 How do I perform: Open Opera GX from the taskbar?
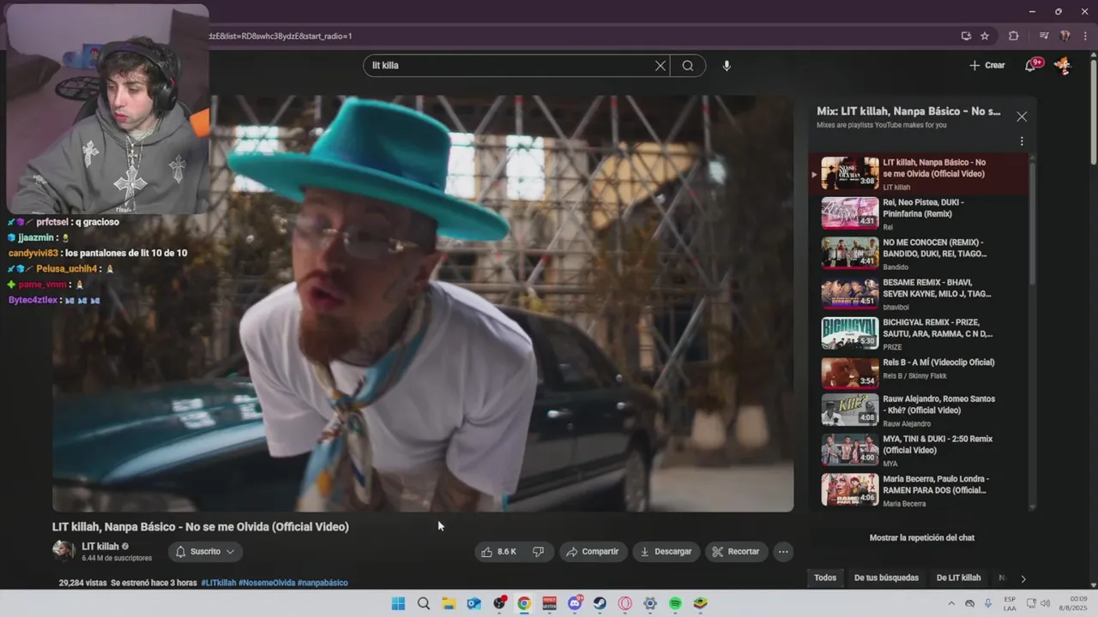pyautogui.click(x=625, y=603)
